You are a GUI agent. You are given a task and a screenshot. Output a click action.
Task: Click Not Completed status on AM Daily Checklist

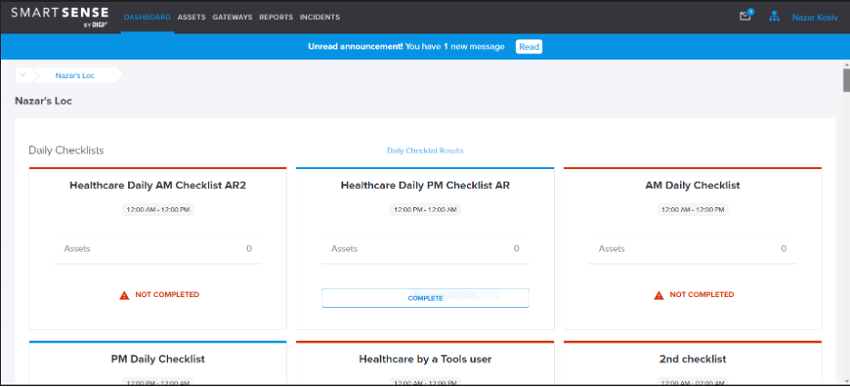701,295
